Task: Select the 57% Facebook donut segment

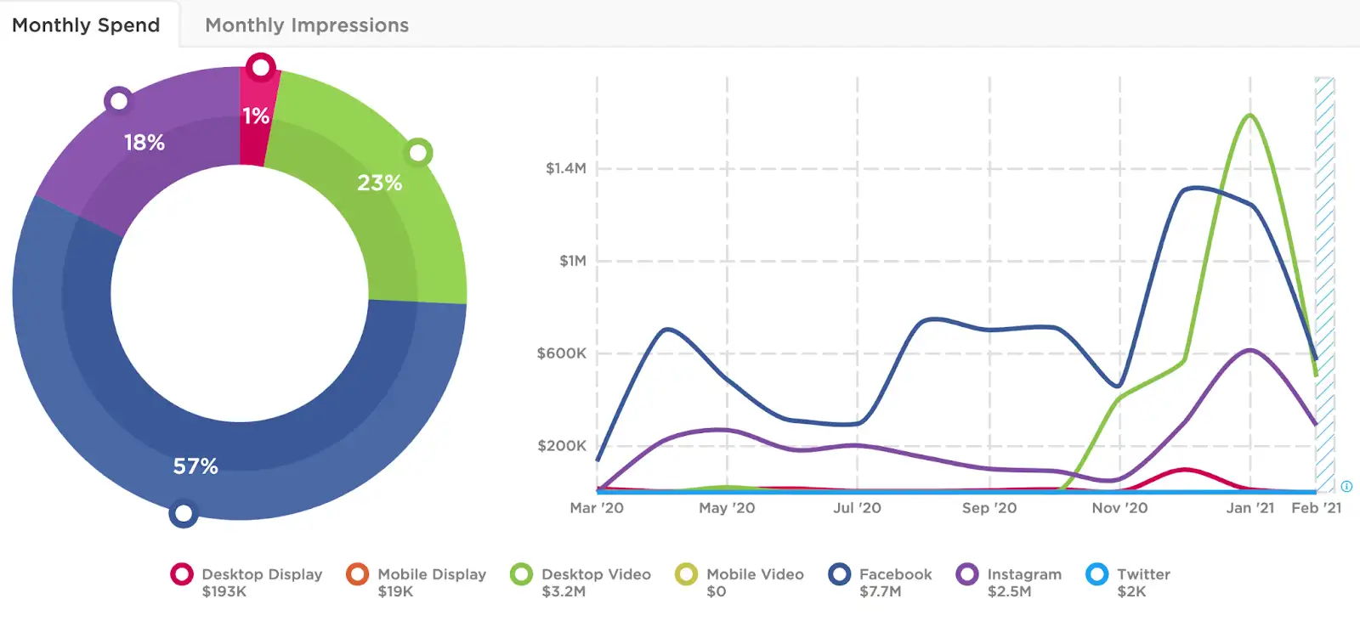Action: (195, 466)
